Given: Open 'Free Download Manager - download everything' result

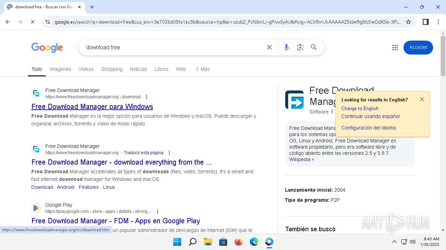Looking at the screenshot, I should 122,162.
